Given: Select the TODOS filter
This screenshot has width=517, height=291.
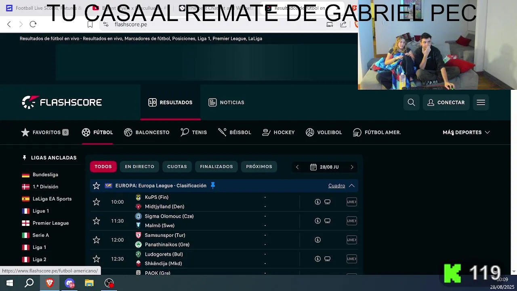Looking at the screenshot, I should tap(103, 167).
